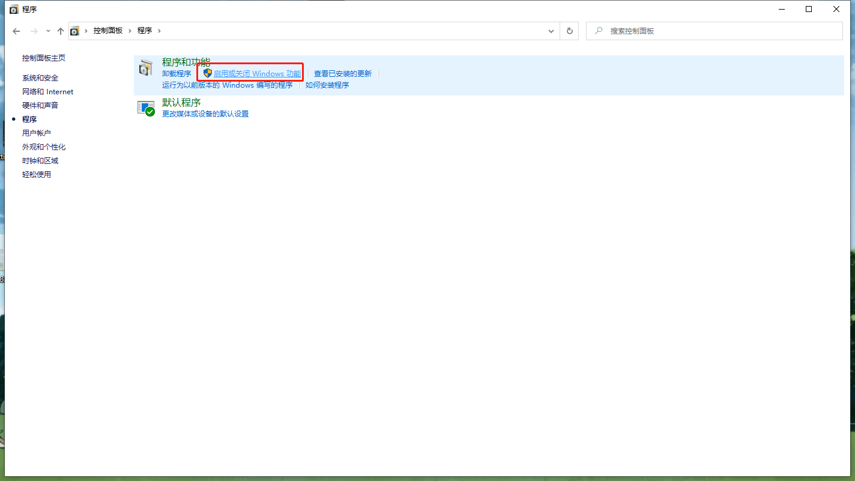Click the search magnifier icon
The height and width of the screenshot is (481, 855).
[x=599, y=31]
